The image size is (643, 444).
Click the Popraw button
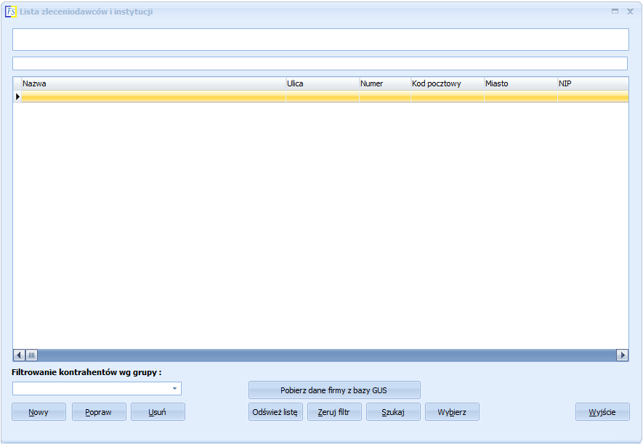tap(99, 412)
